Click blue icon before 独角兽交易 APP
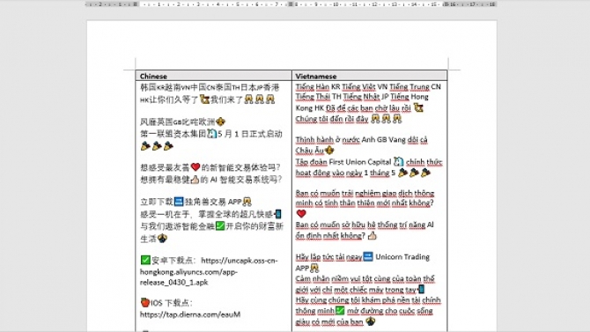Image resolution: width=590 pixels, height=332 pixels. pos(179,202)
